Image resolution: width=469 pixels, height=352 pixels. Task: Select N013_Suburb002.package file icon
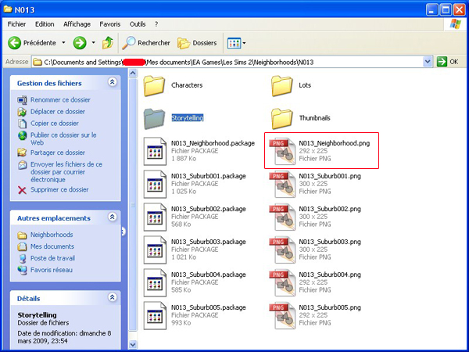tap(155, 217)
